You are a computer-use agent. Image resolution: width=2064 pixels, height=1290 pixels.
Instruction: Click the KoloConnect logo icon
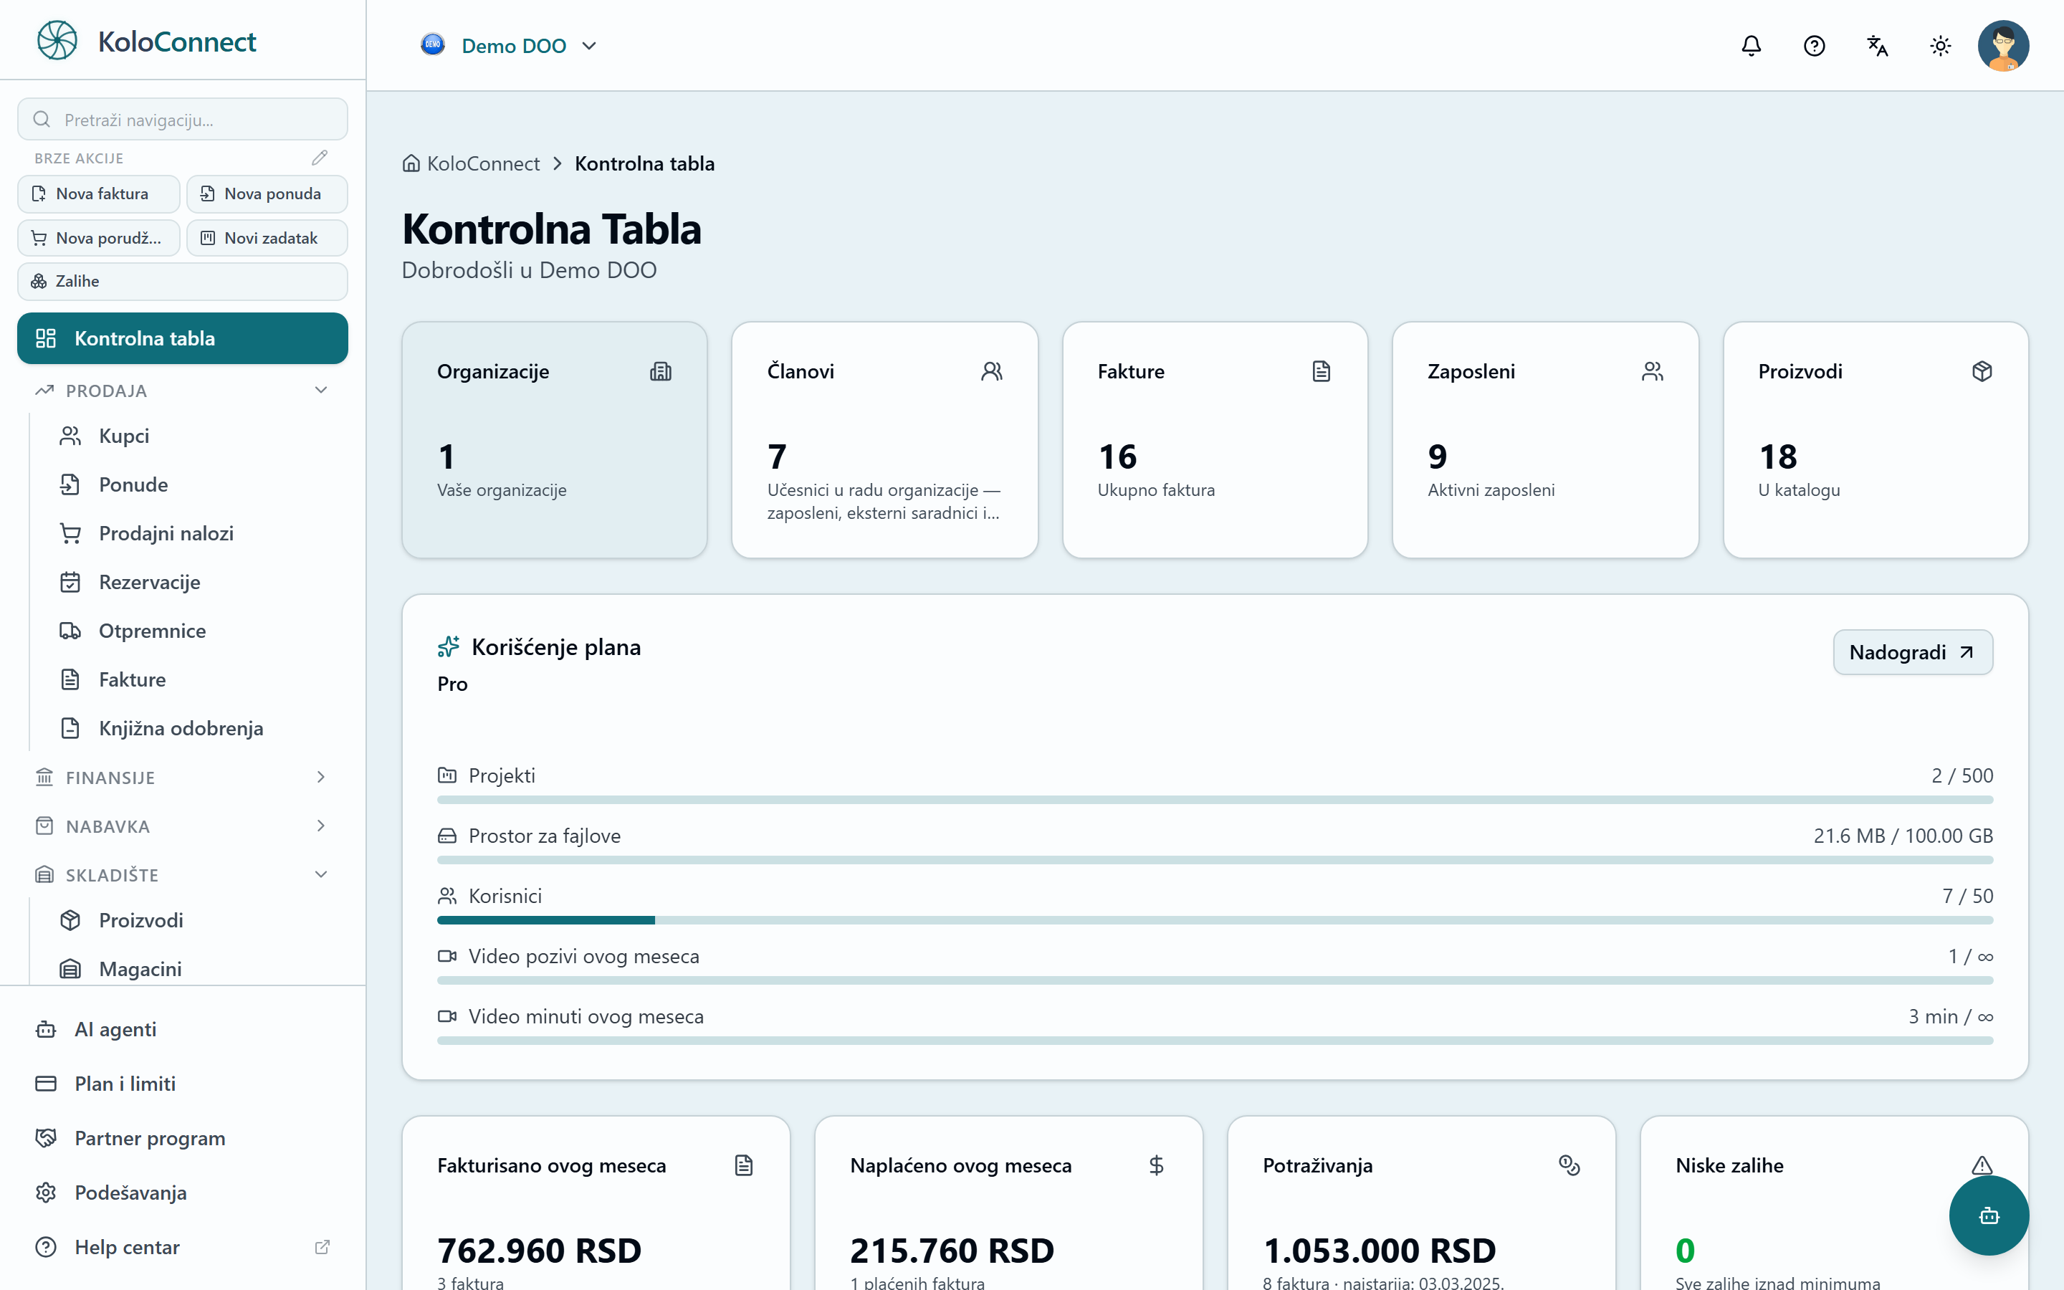coord(57,41)
